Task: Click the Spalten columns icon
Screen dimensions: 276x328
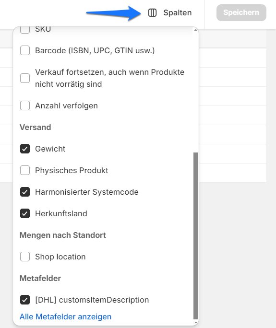Action: (x=152, y=13)
